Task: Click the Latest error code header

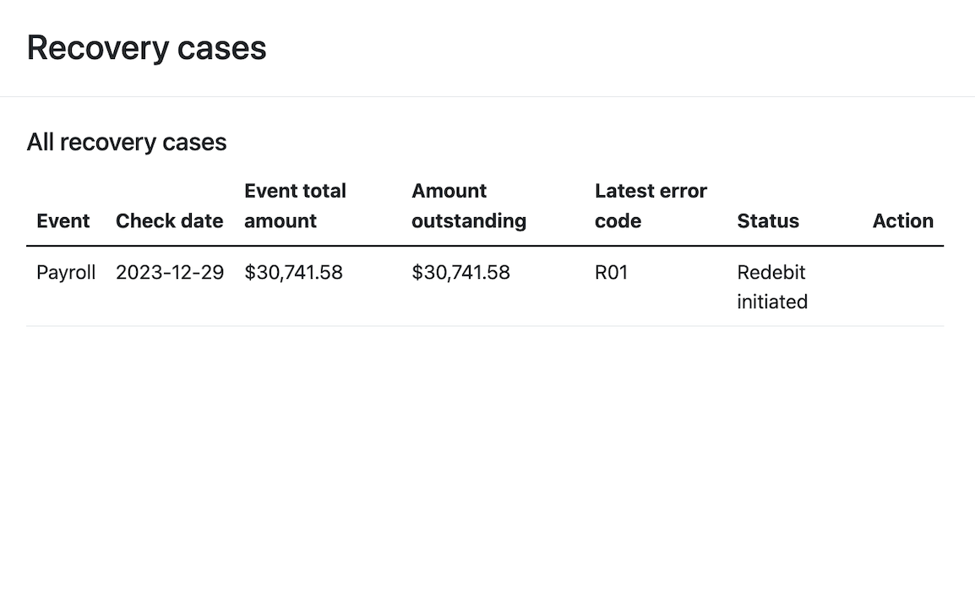Action: [651, 206]
